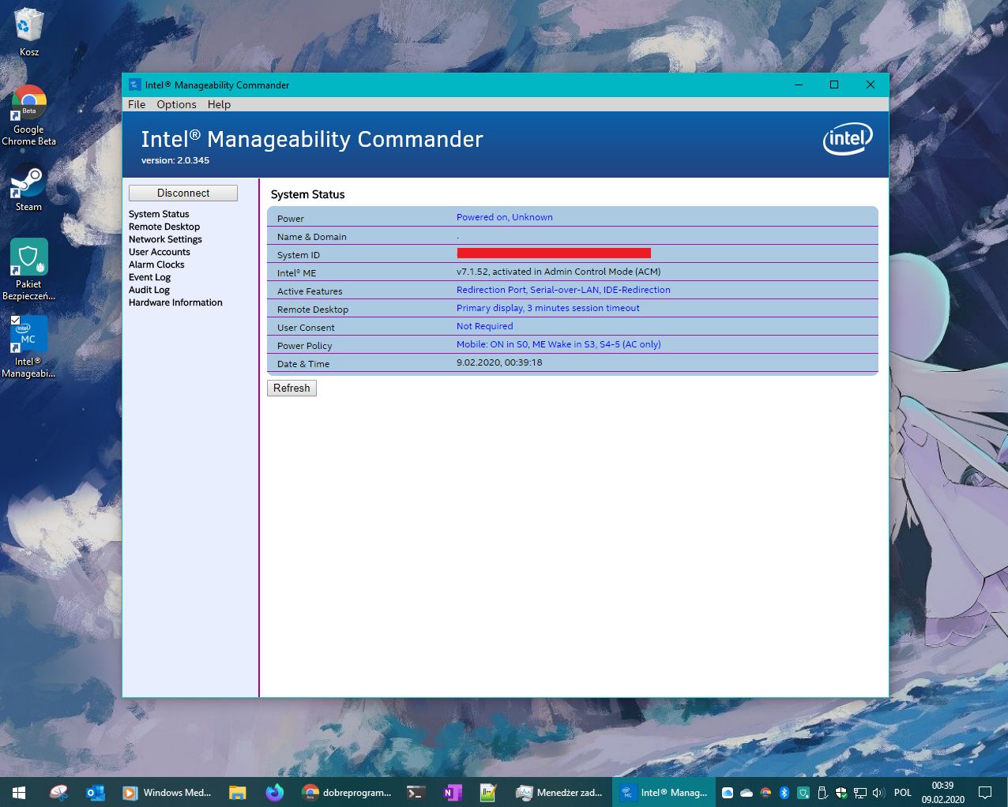Screen dimensions: 1008x807
Task: Open the Safely Remove Hardware tray icon
Action: (x=822, y=792)
